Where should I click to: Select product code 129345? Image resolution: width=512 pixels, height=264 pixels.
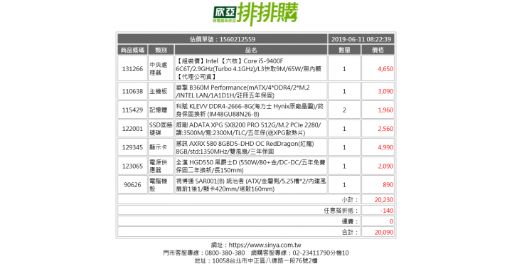[x=132, y=147]
